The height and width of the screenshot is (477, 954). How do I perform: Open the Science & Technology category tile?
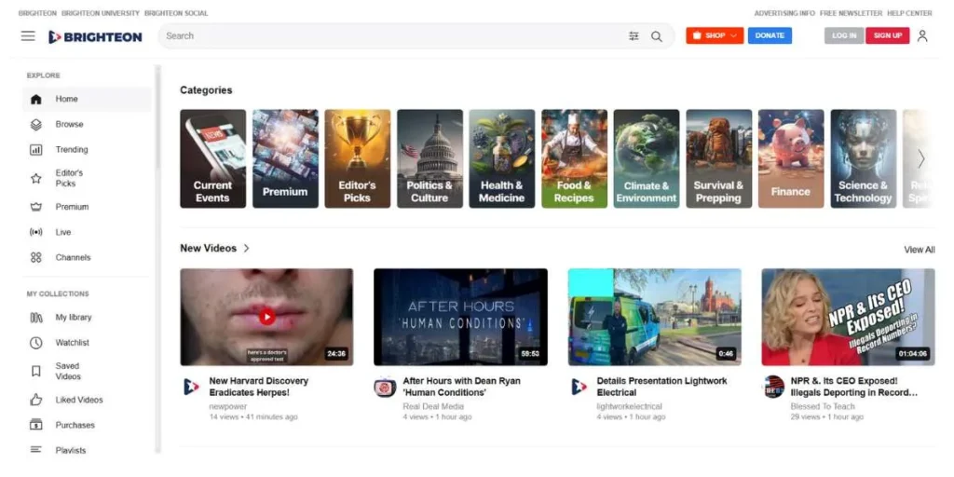coord(864,158)
